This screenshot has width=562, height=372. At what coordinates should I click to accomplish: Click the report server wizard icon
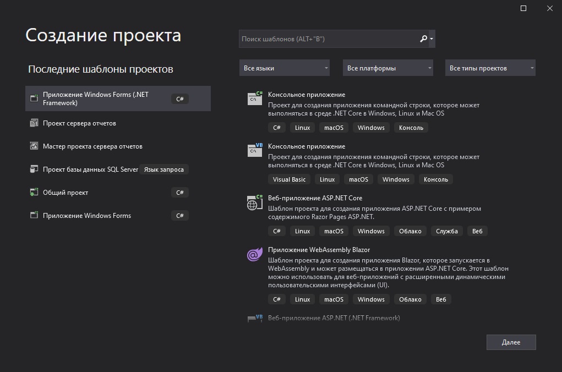(34, 146)
